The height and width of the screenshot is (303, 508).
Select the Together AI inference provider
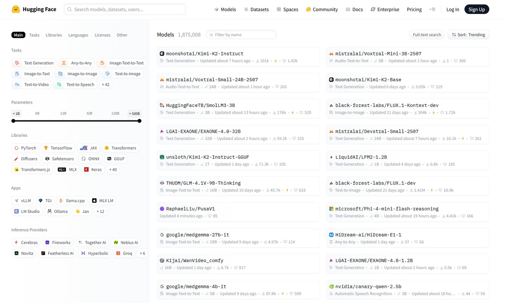pyautogui.click(x=92, y=243)
